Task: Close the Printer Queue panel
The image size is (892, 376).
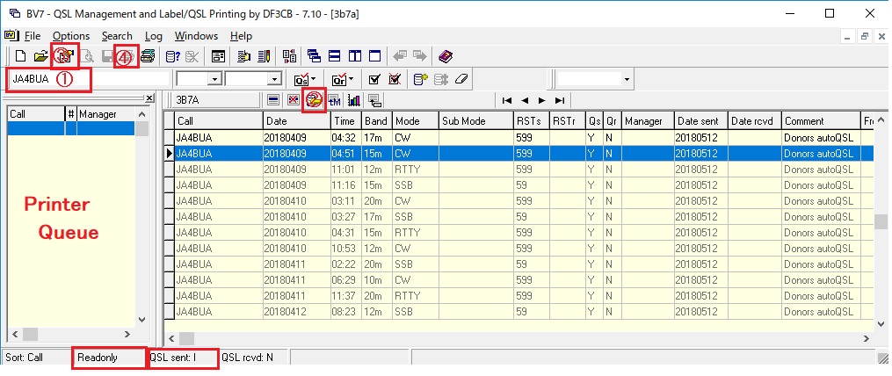Action: [149, 98]
